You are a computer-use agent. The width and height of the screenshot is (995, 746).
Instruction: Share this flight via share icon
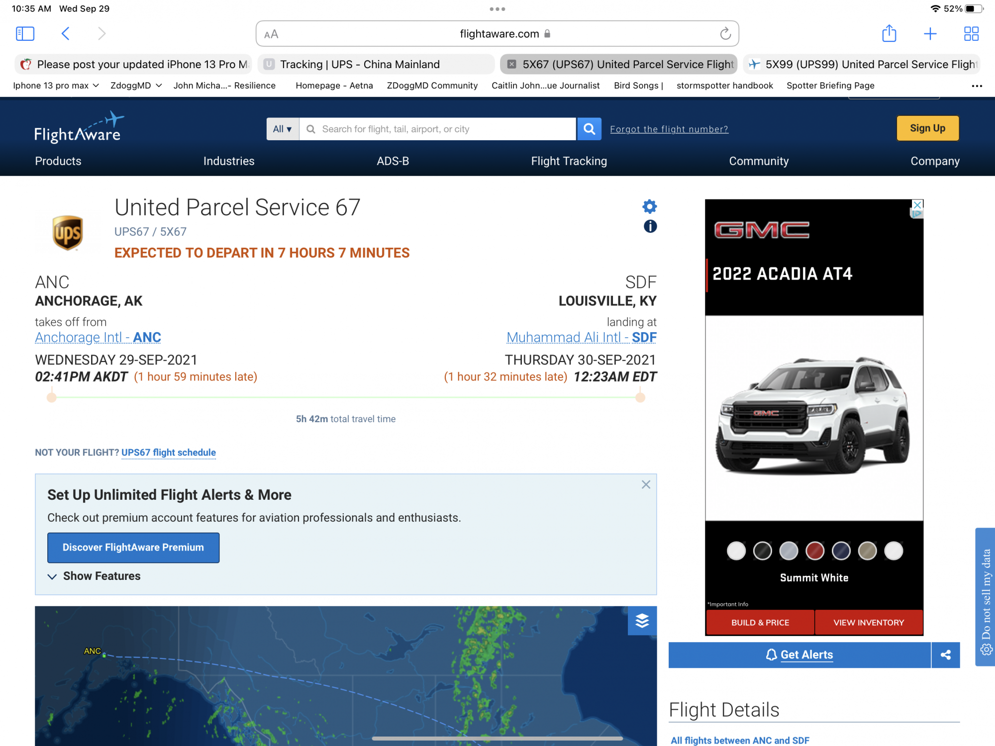(946, 654)
